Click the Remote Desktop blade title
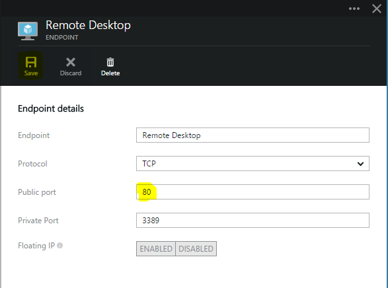The height and width of the screenshot is (288, 388). 88,25
